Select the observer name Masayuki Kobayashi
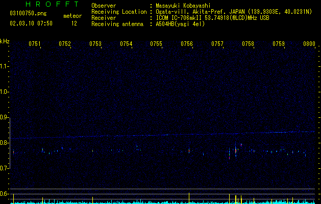 pos(183,6)
